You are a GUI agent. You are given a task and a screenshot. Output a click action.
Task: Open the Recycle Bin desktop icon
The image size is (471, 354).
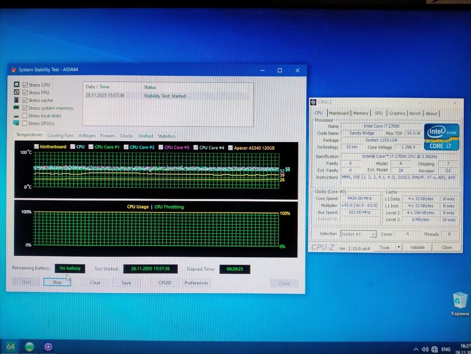point(459,304)
